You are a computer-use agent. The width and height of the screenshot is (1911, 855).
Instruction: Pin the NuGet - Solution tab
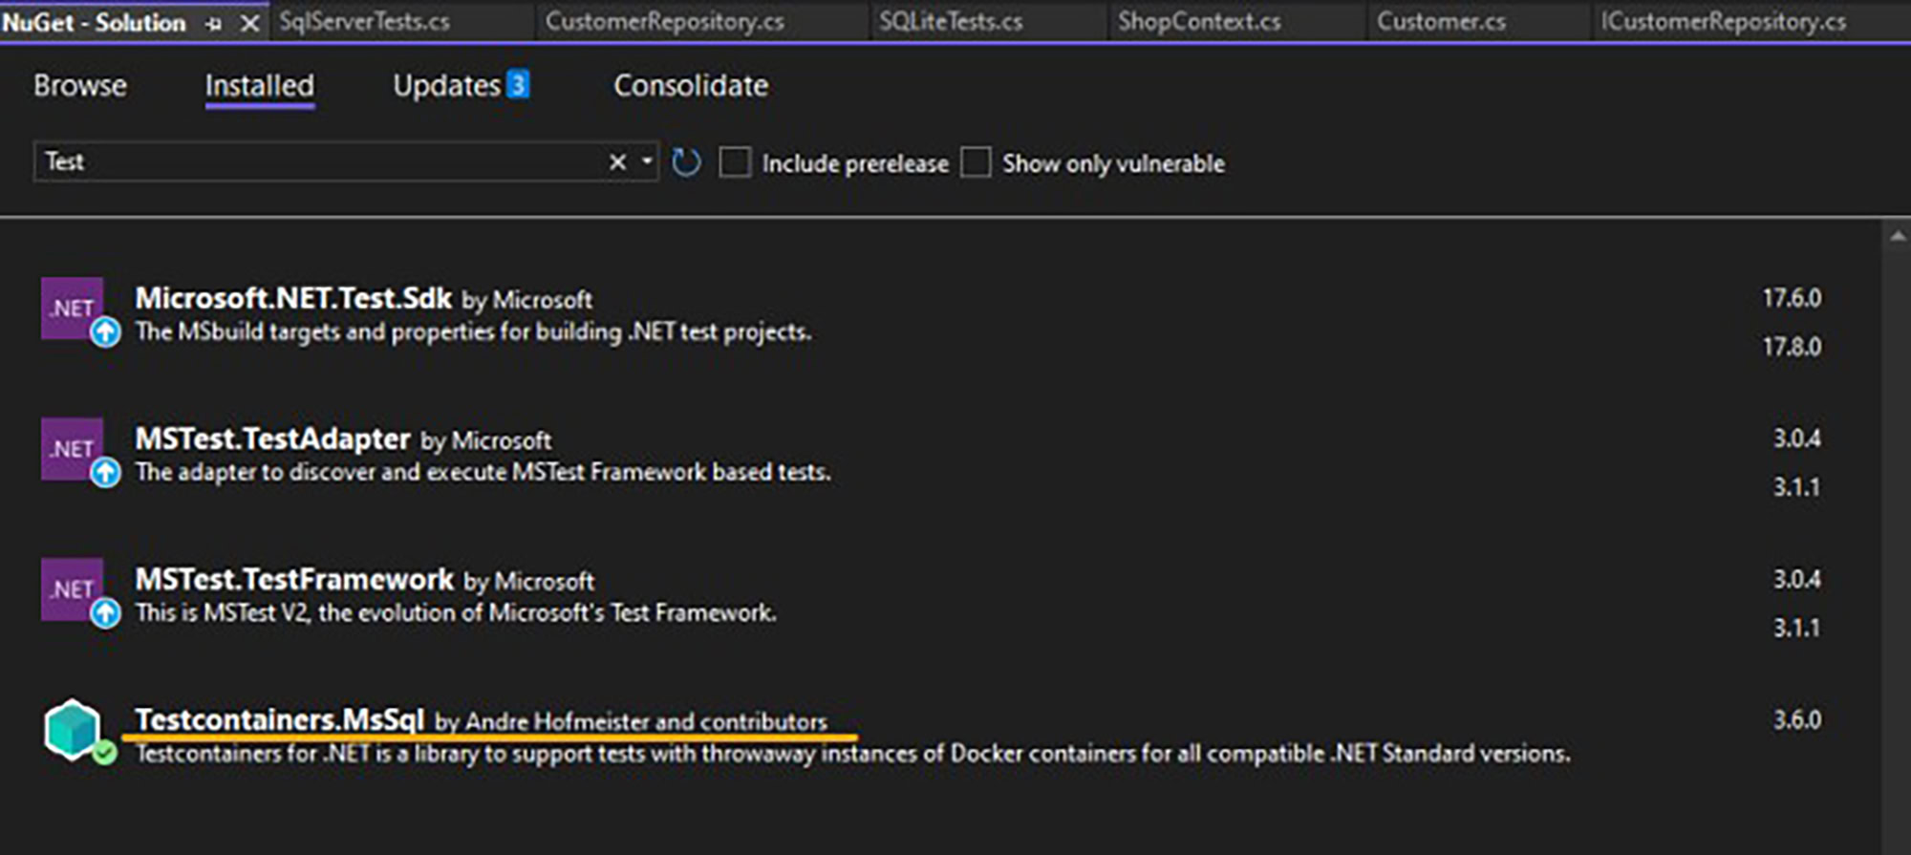click(x=213, y=24)
